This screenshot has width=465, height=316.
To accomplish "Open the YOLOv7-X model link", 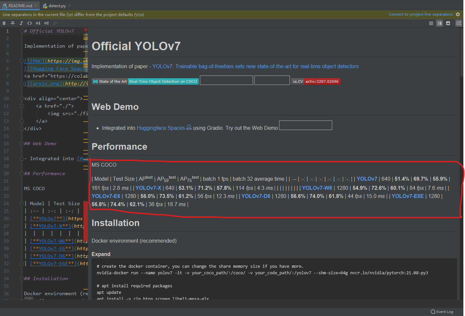I will click(x=148, y=188).
